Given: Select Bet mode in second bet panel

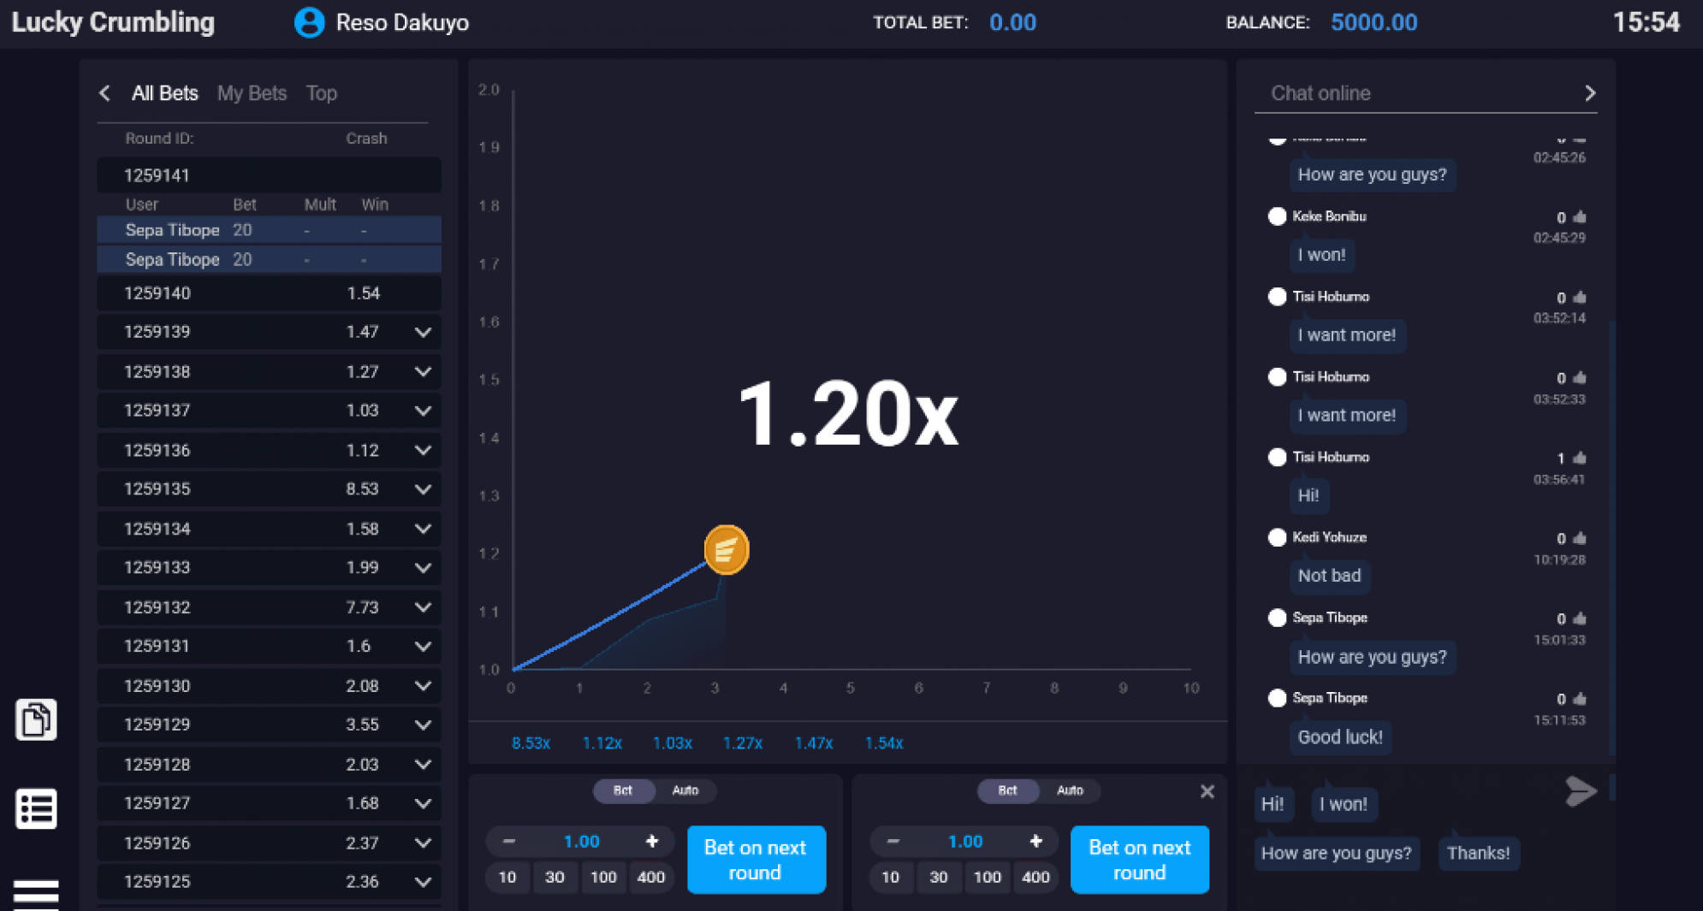Looking at the screenshot, I should [x=1007, y=790].
